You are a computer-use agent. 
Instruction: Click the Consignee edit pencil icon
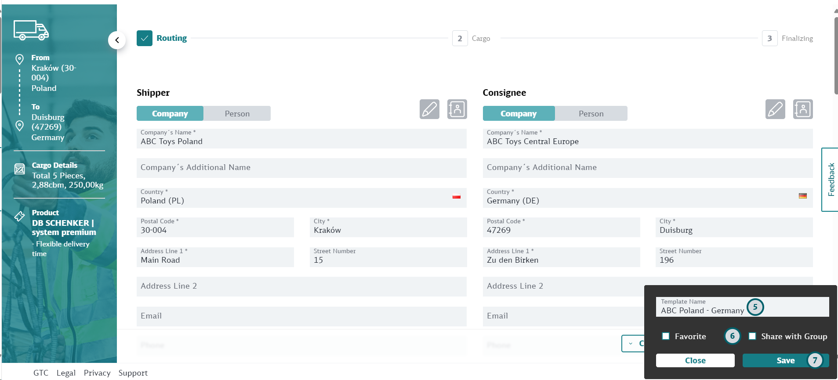[775, 109]
